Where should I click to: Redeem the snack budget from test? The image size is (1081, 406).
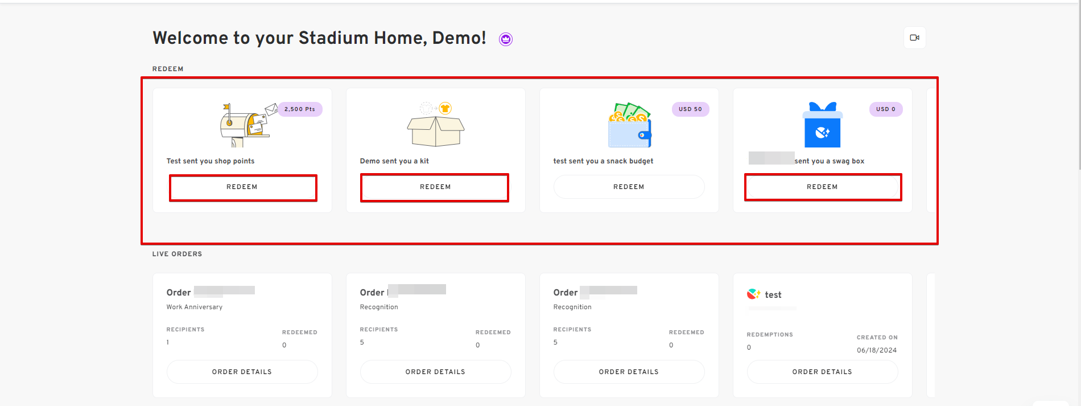click(629, 186)
